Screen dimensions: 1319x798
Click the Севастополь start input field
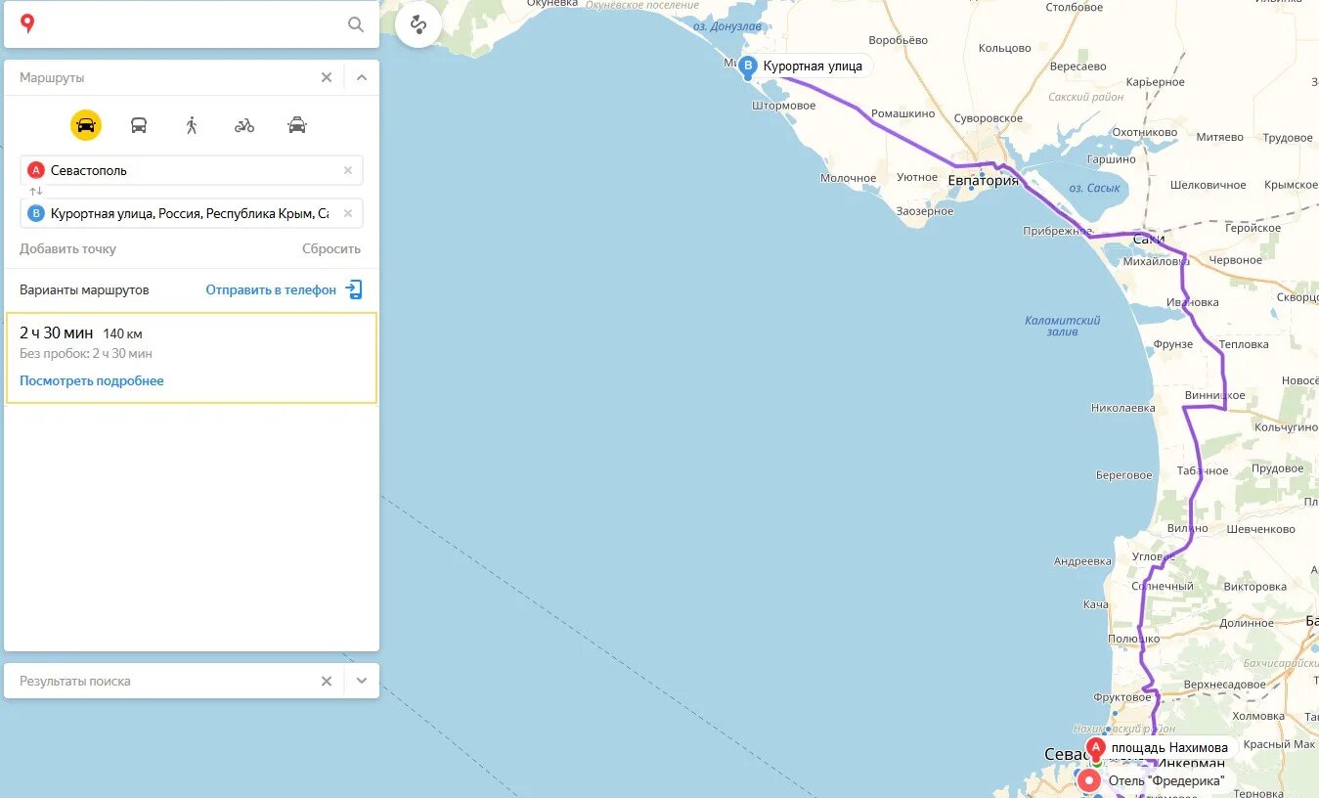click(x=192, y=170)
